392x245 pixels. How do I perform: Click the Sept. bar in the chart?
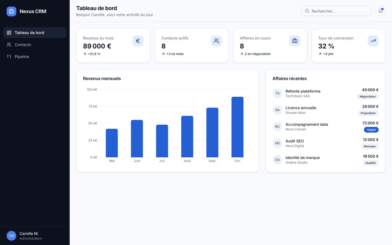212,133
